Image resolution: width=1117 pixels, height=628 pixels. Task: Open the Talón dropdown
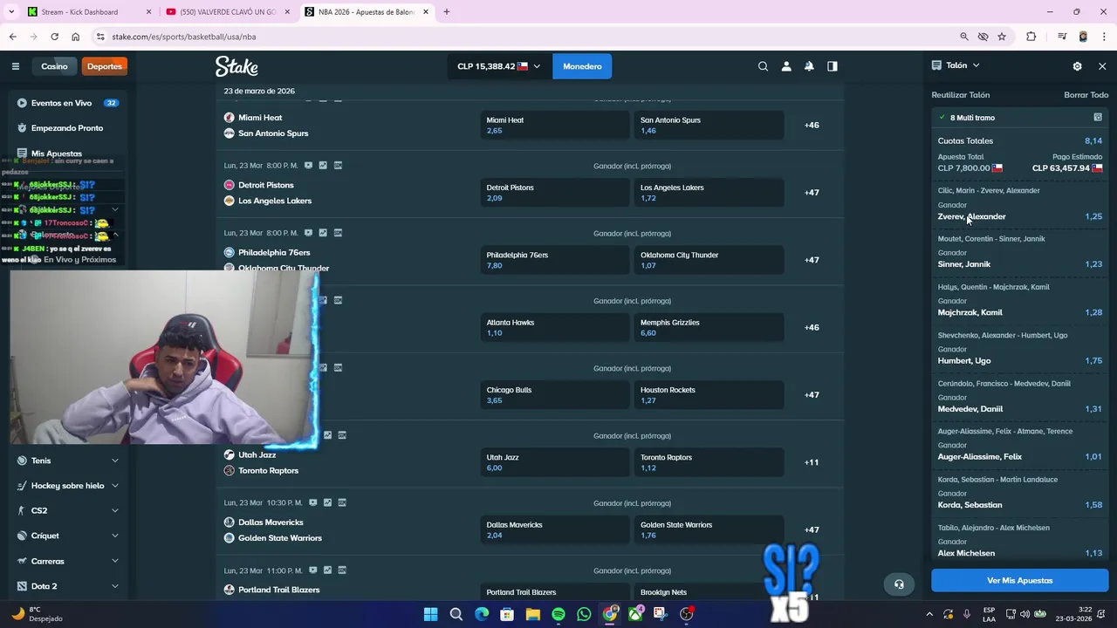956,65
